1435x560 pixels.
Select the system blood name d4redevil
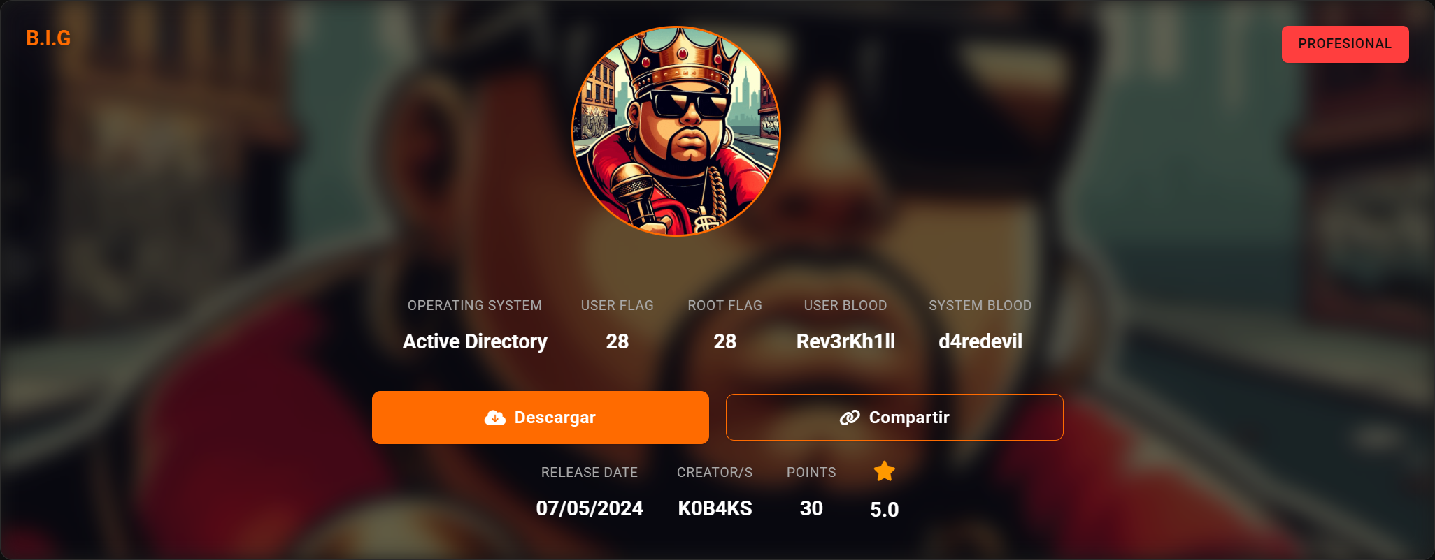980,341
